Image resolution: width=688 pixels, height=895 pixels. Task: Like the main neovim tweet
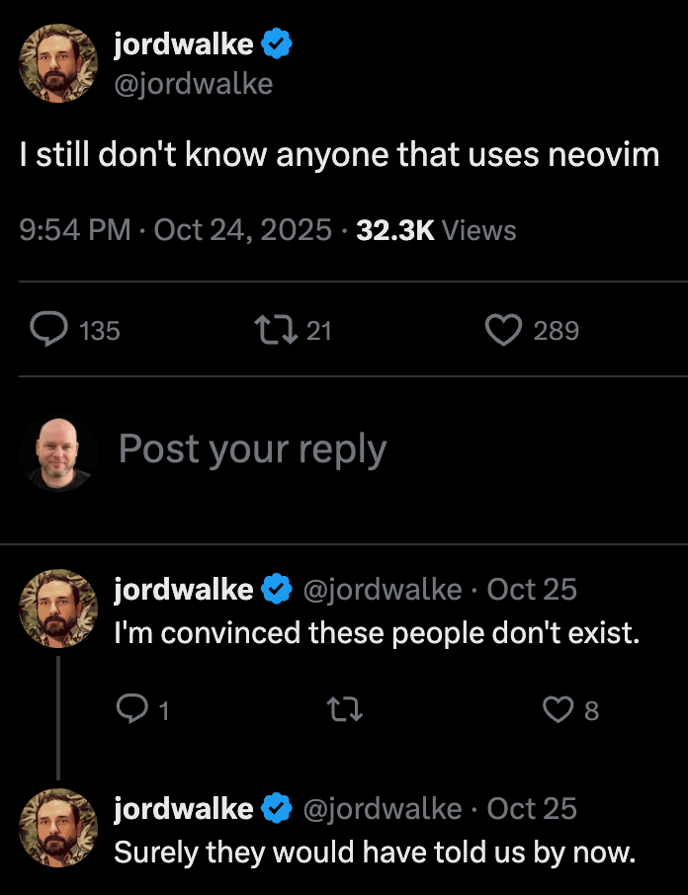pos(502,330)
